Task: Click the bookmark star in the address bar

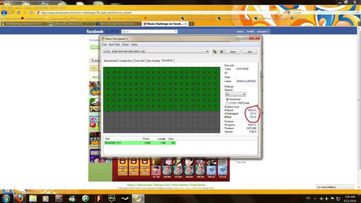Action: 279,13
